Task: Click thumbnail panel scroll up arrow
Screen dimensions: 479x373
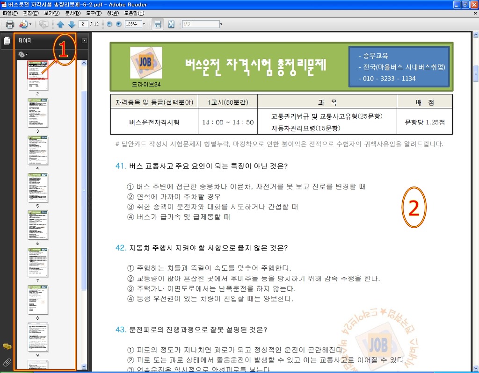Action: tap(84, 63)
